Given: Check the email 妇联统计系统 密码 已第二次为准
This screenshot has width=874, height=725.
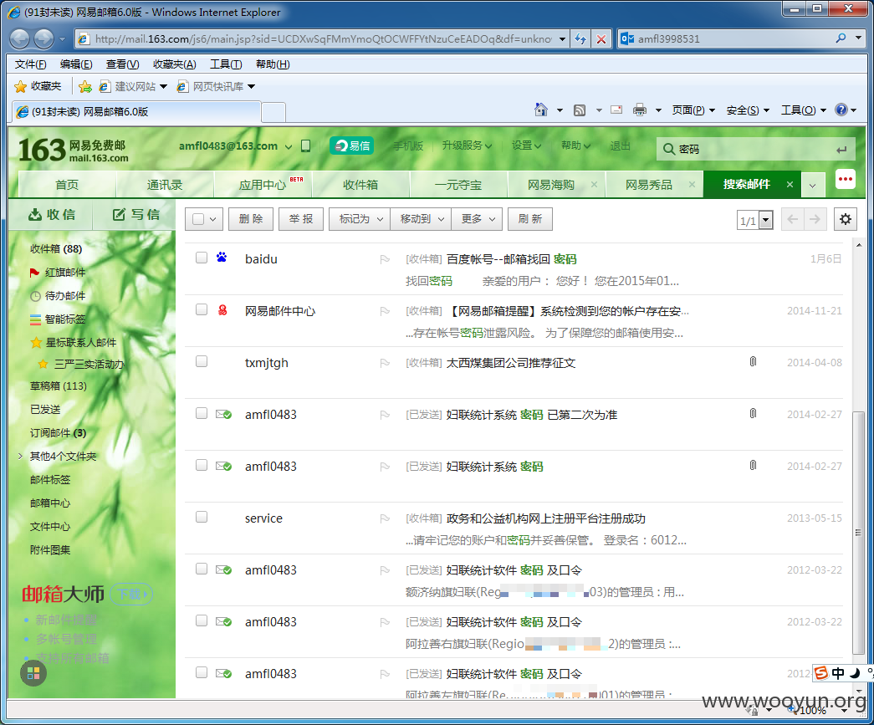Looking at the screenshot, I should [202, 413].
